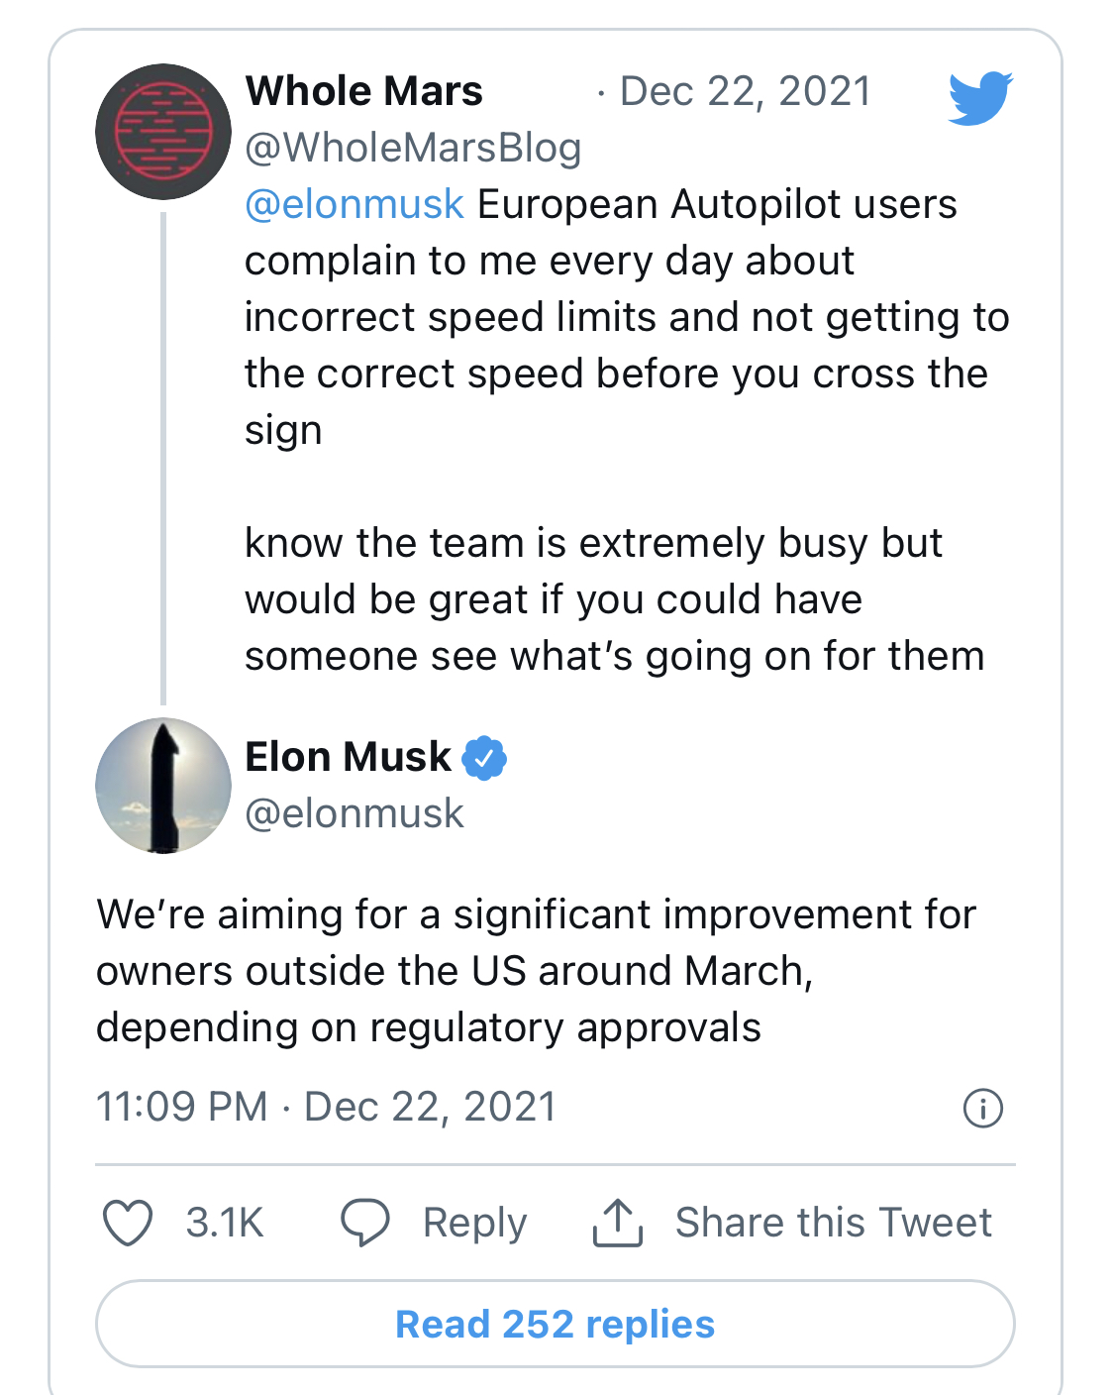This screenshot has height=1395, width=1114.
Task: Click the Whole Mars display name
Action: tap(364, 91)
